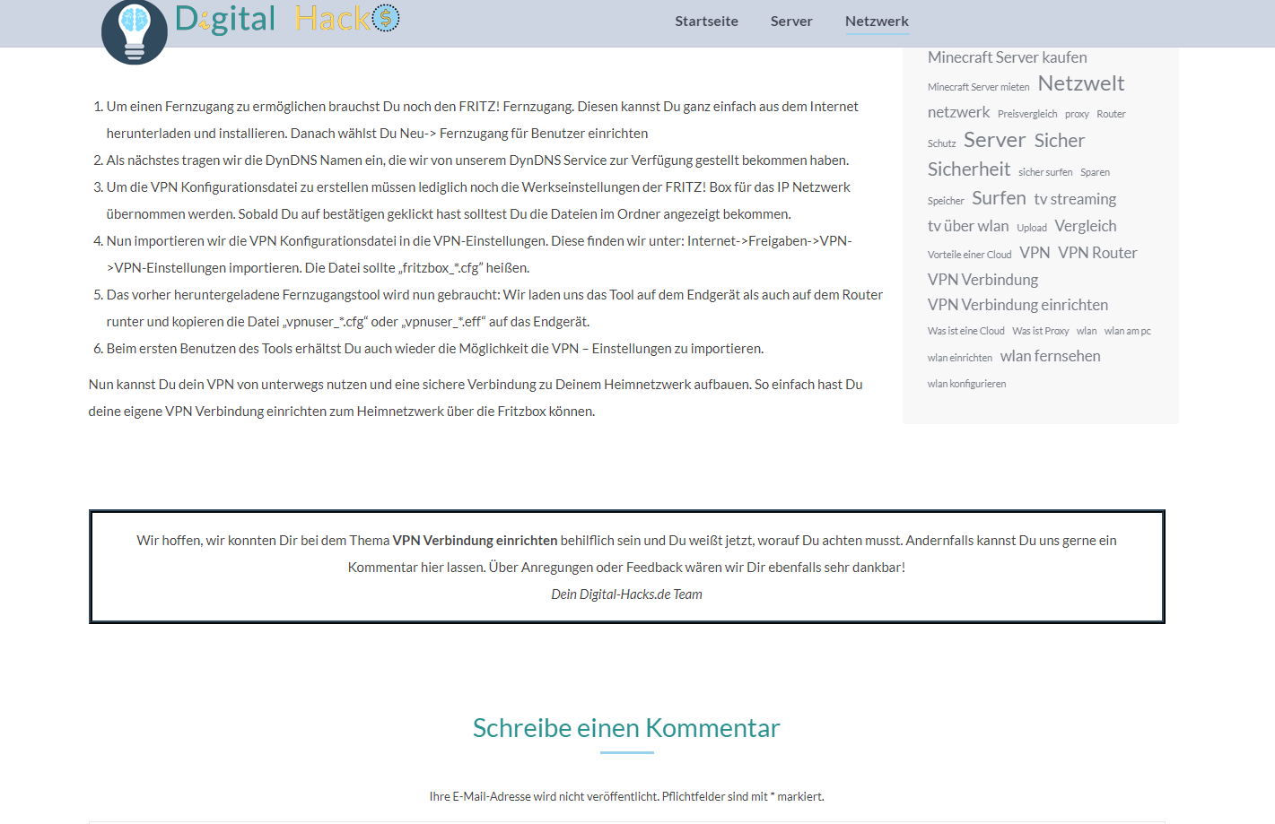Open the 'Vorteile einer Cloud' tag
Screen dimensions: 1275x824
[x=969, y=255]
